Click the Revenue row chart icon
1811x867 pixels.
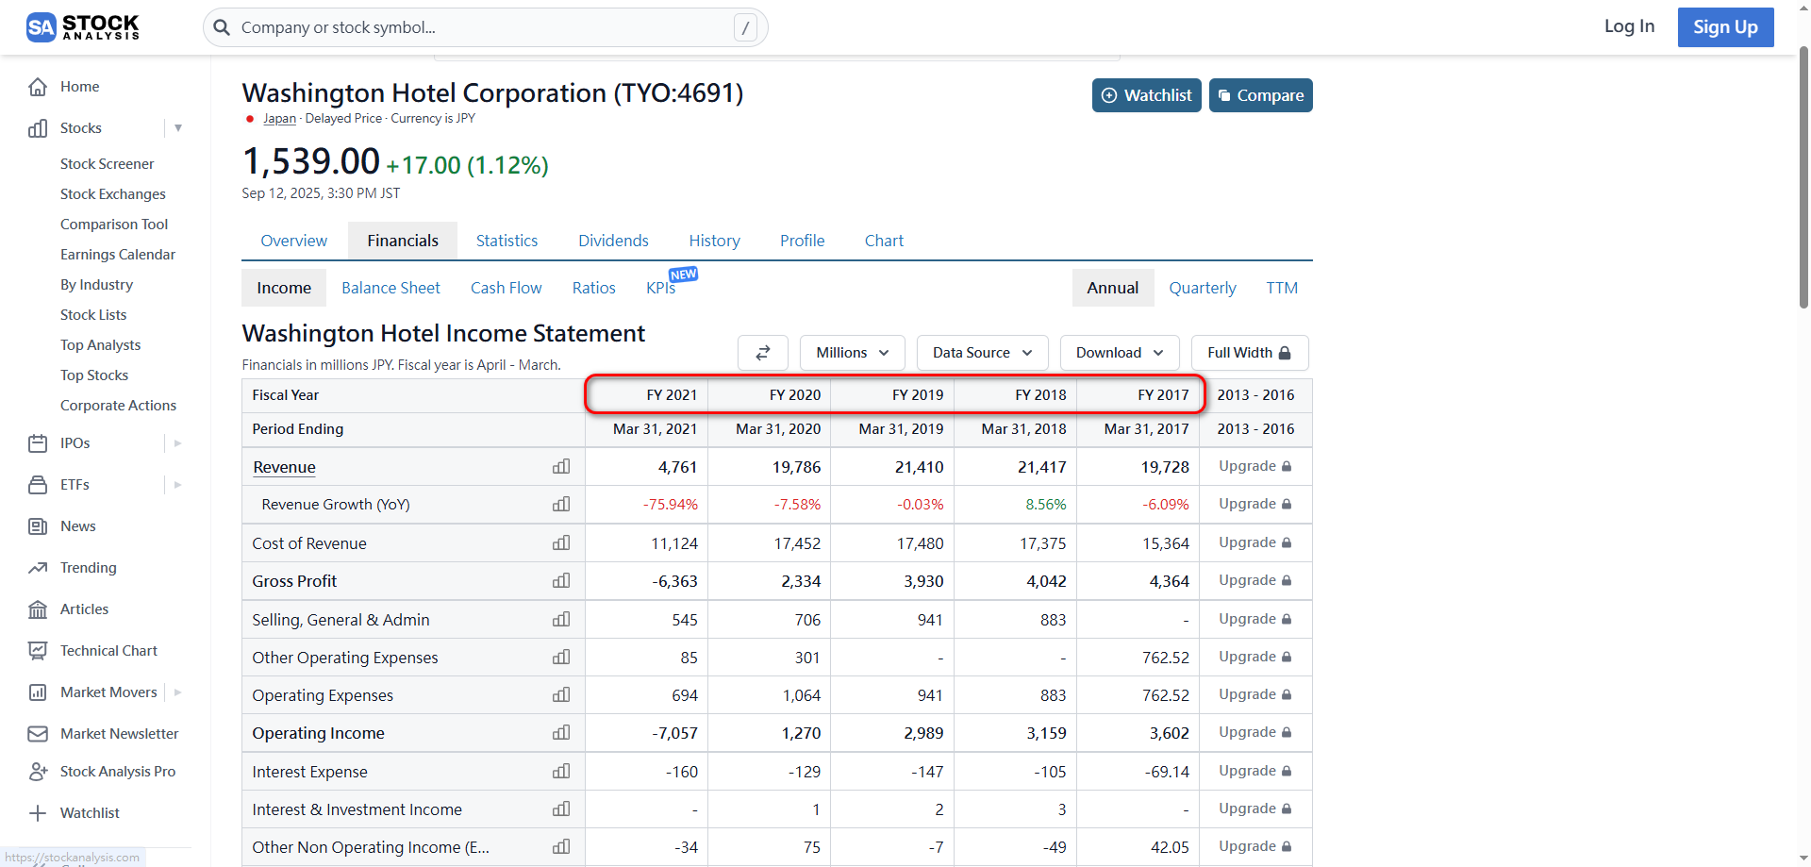click(561, 466)
